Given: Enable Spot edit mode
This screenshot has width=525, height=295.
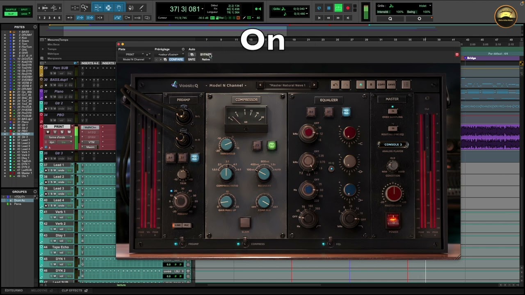Looking at the screenshot, I should 24,9.
